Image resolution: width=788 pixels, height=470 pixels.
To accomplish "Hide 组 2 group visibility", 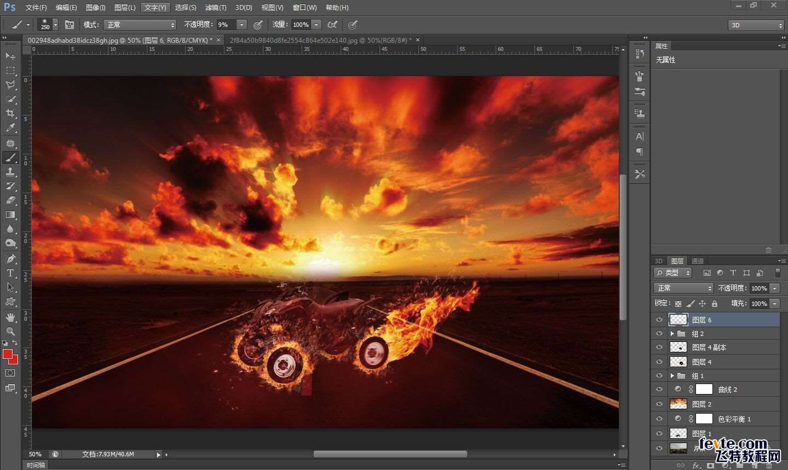I will coord(659,333).
